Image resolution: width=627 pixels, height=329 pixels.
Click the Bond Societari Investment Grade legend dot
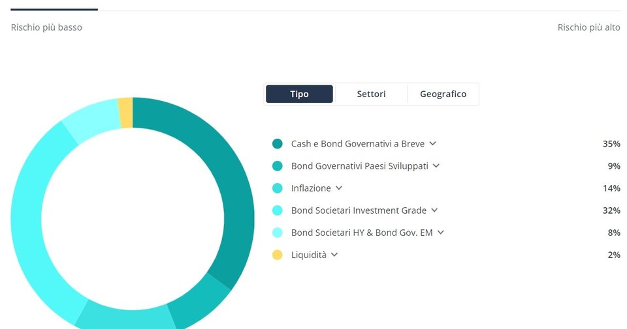pyautogui.click(x=277, y=210)
